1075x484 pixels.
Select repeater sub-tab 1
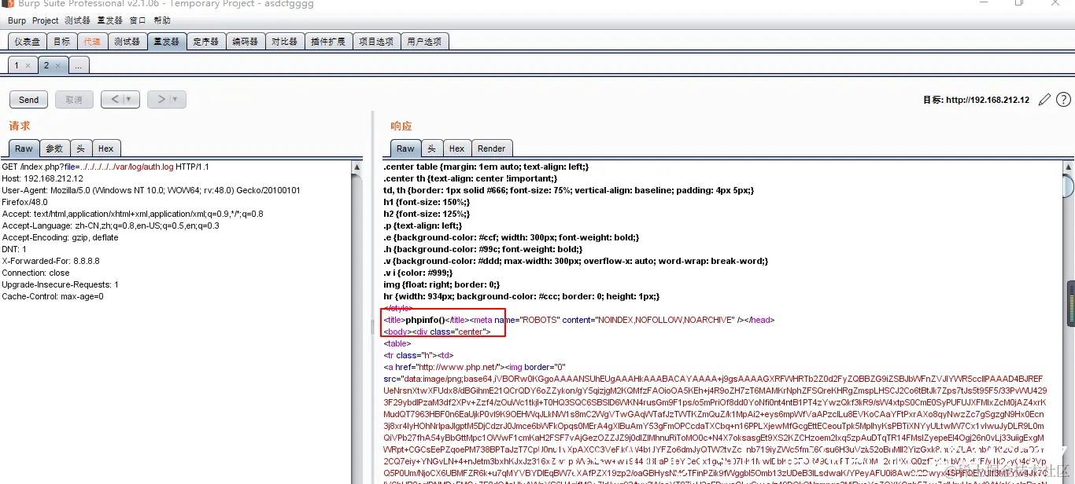pos(17,66)
